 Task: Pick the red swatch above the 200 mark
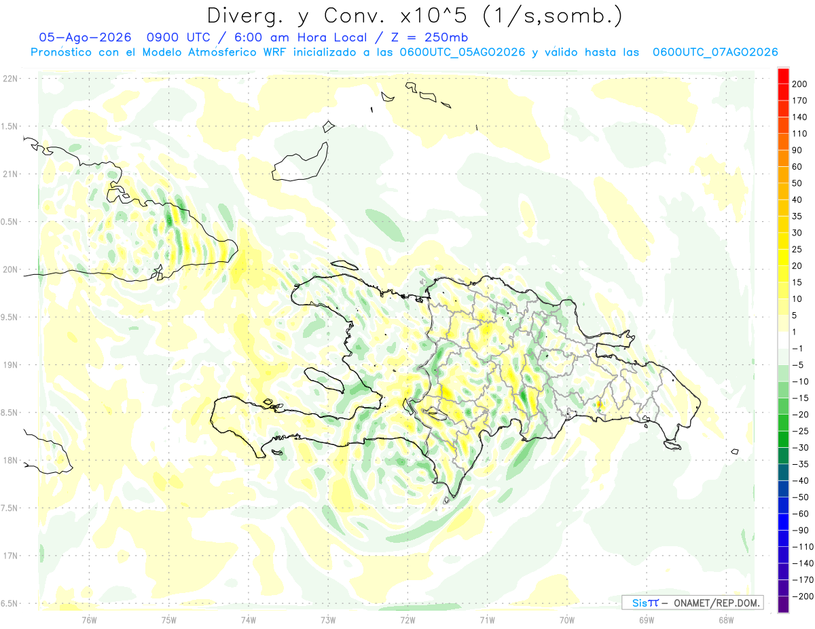(783, 76)
